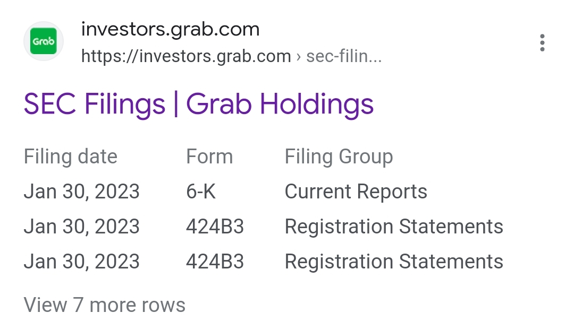574x330 pixels.
Task: Click the third row's Jan 30, 2023 date
Action: (82, 262)
